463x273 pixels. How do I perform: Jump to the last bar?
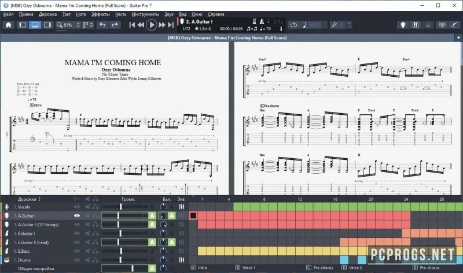(x=170, y=25)
